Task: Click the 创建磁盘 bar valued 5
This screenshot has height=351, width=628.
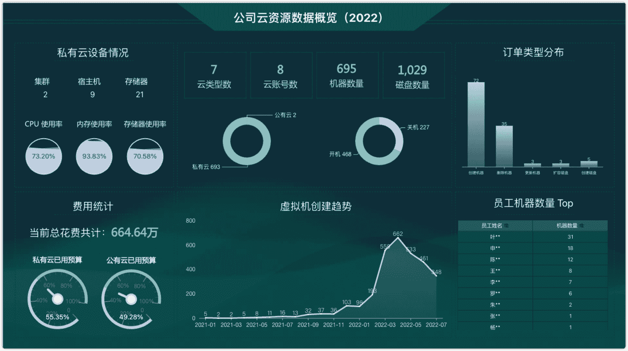Action: click(x=589, y=164)
